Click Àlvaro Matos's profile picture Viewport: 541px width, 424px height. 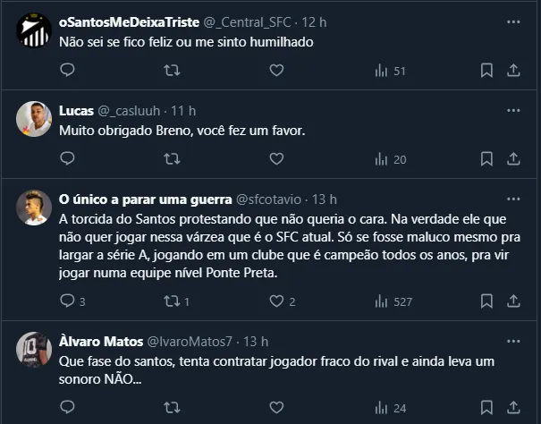coord(33,350)
